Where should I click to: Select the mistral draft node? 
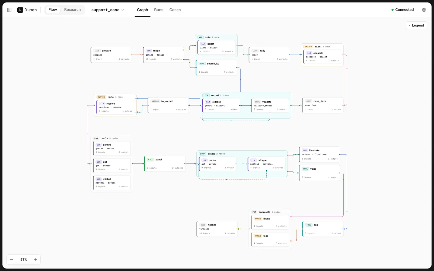(x=112, y=183)
